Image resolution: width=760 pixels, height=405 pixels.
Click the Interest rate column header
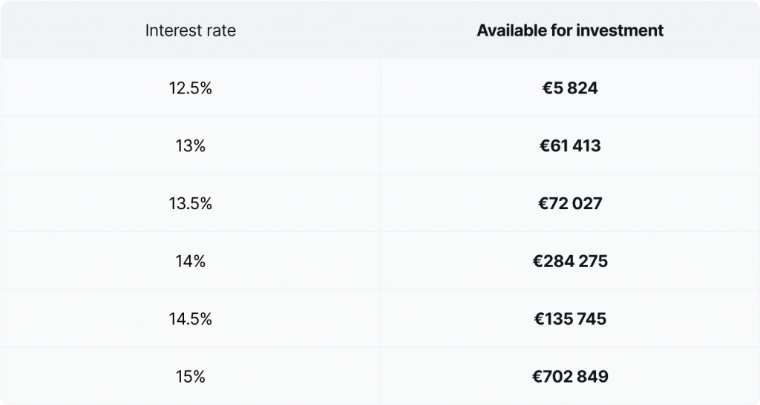click(x=191, y=30)
